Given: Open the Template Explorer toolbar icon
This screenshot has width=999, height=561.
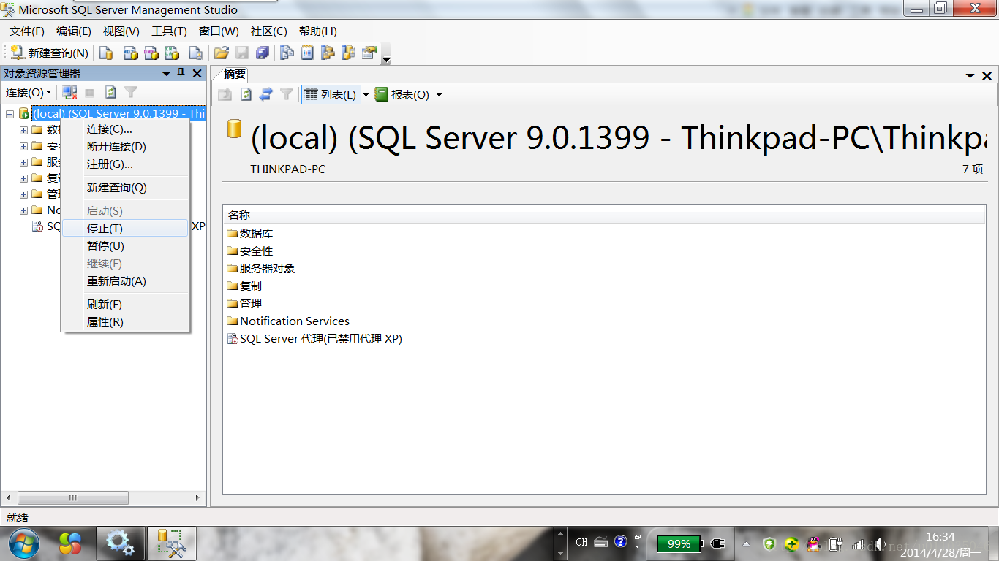Looking at the screenshot, I should tap(349, 53).
